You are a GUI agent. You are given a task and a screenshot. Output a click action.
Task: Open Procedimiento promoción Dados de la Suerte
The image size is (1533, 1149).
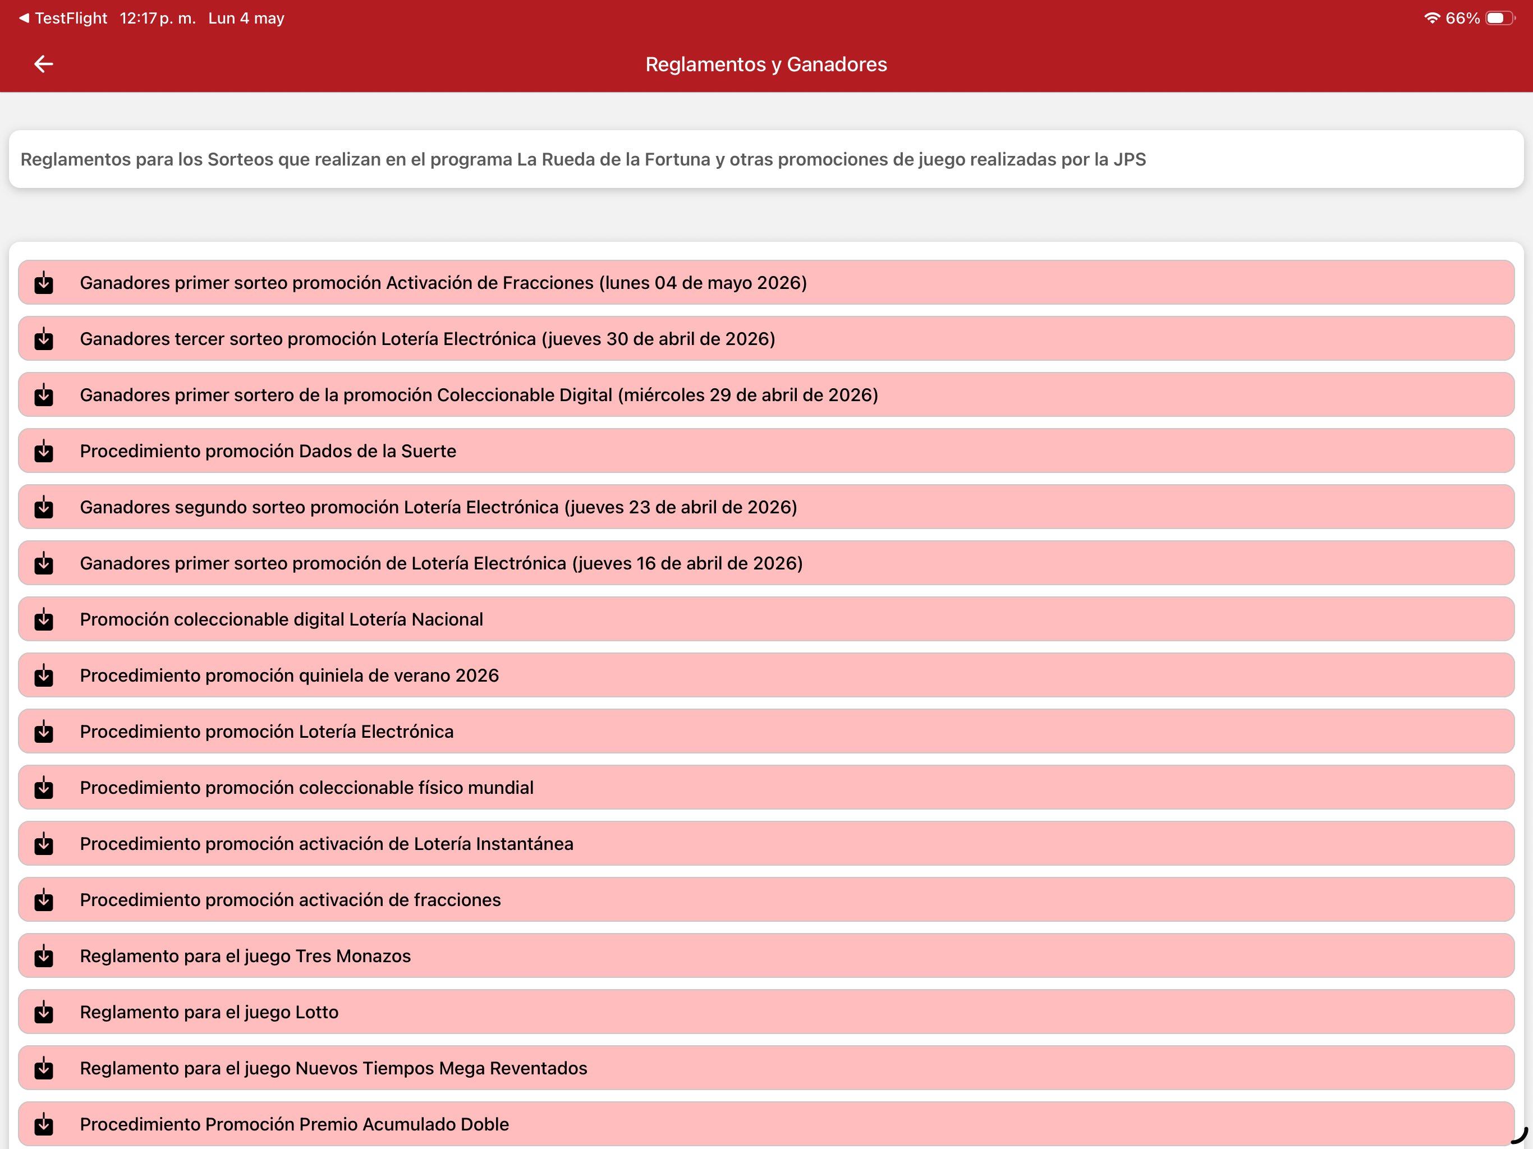tap(766, 451)
